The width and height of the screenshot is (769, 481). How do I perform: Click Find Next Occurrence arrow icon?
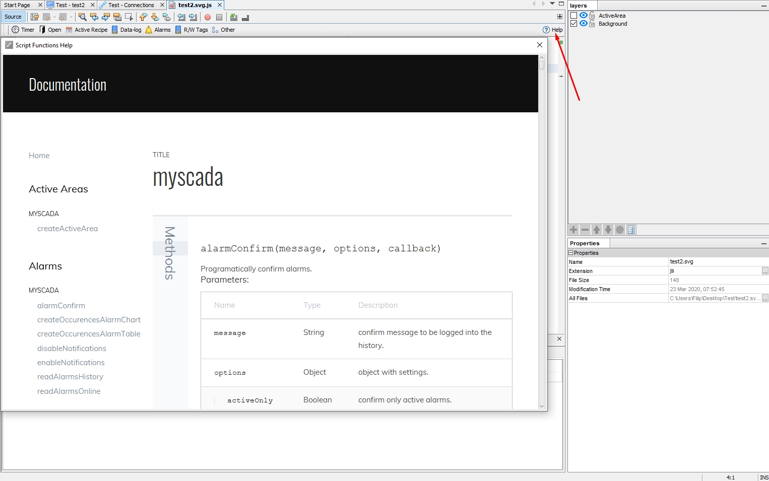[x=106, y=17]
